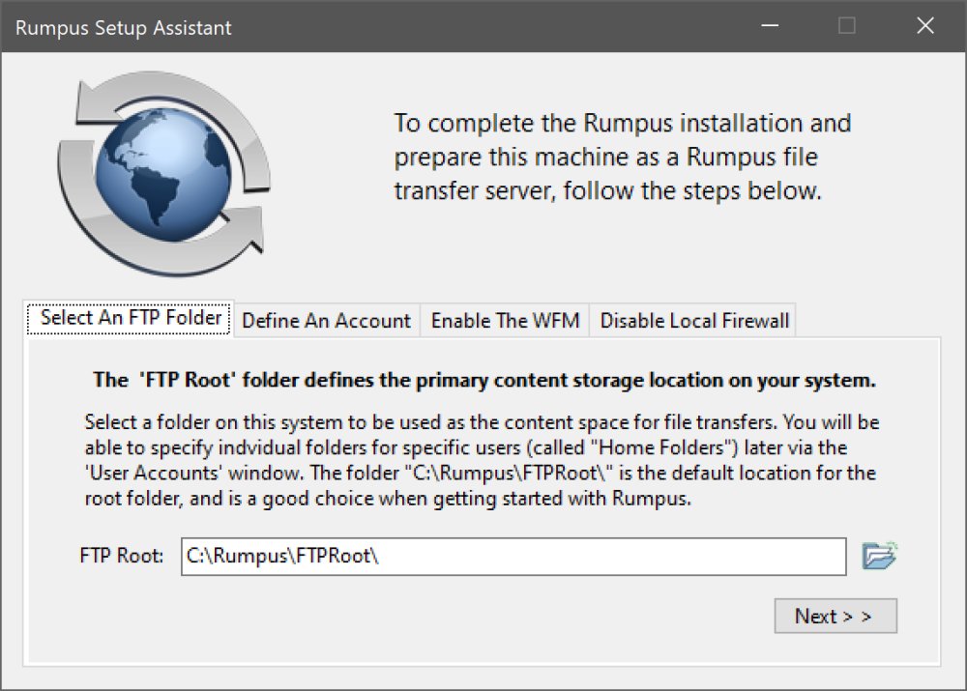This screenshot has height=691, width=967.
Task: Switch to the Define An Account tab
Action: click(326, 321)
